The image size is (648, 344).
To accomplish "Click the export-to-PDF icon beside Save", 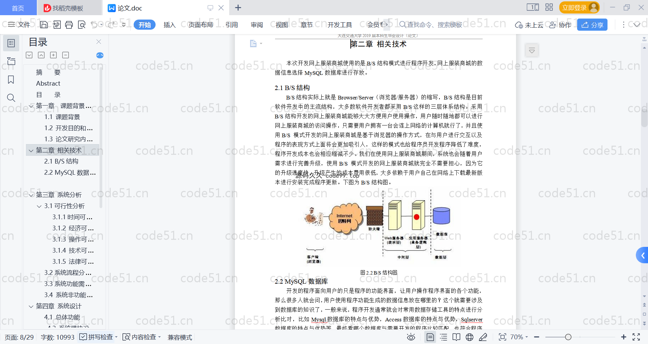I will [57, 25].
